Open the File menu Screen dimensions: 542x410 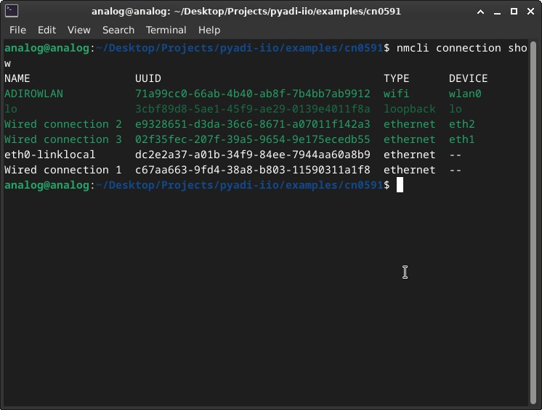click(17, 30)
